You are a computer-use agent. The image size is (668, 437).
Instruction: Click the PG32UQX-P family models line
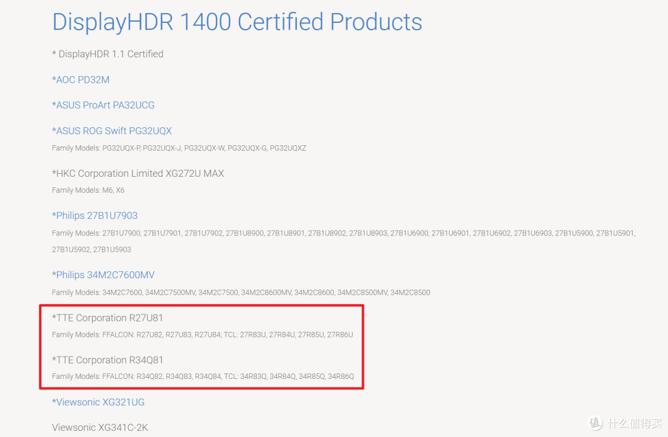[x=179, y=148]
